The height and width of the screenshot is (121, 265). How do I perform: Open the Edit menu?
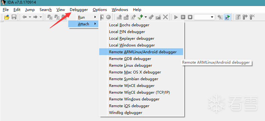[x=17, y=10]
